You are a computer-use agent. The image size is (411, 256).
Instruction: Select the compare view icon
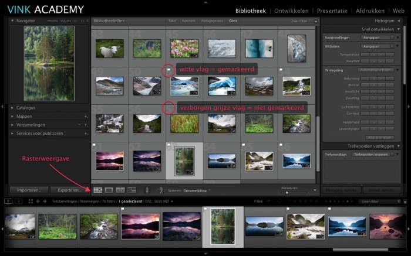[x=120, y=190]
